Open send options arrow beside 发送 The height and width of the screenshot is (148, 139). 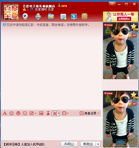[98, 144]
